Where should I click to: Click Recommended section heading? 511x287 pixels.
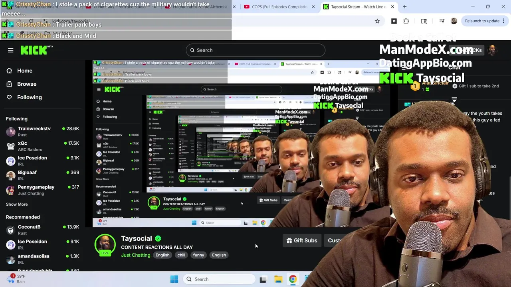pyautogui.click(x=23, y=217)
